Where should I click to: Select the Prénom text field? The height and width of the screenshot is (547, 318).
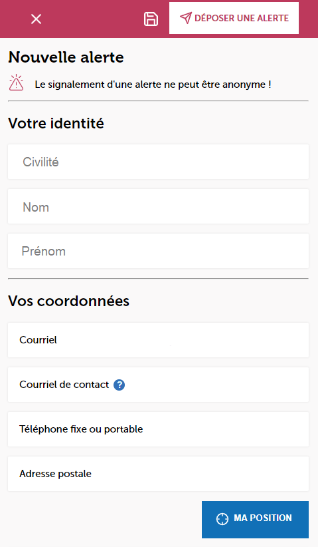pos(158,251)
